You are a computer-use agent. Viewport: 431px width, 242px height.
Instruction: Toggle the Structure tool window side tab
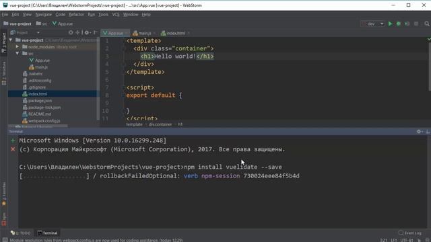pos(4,73)
